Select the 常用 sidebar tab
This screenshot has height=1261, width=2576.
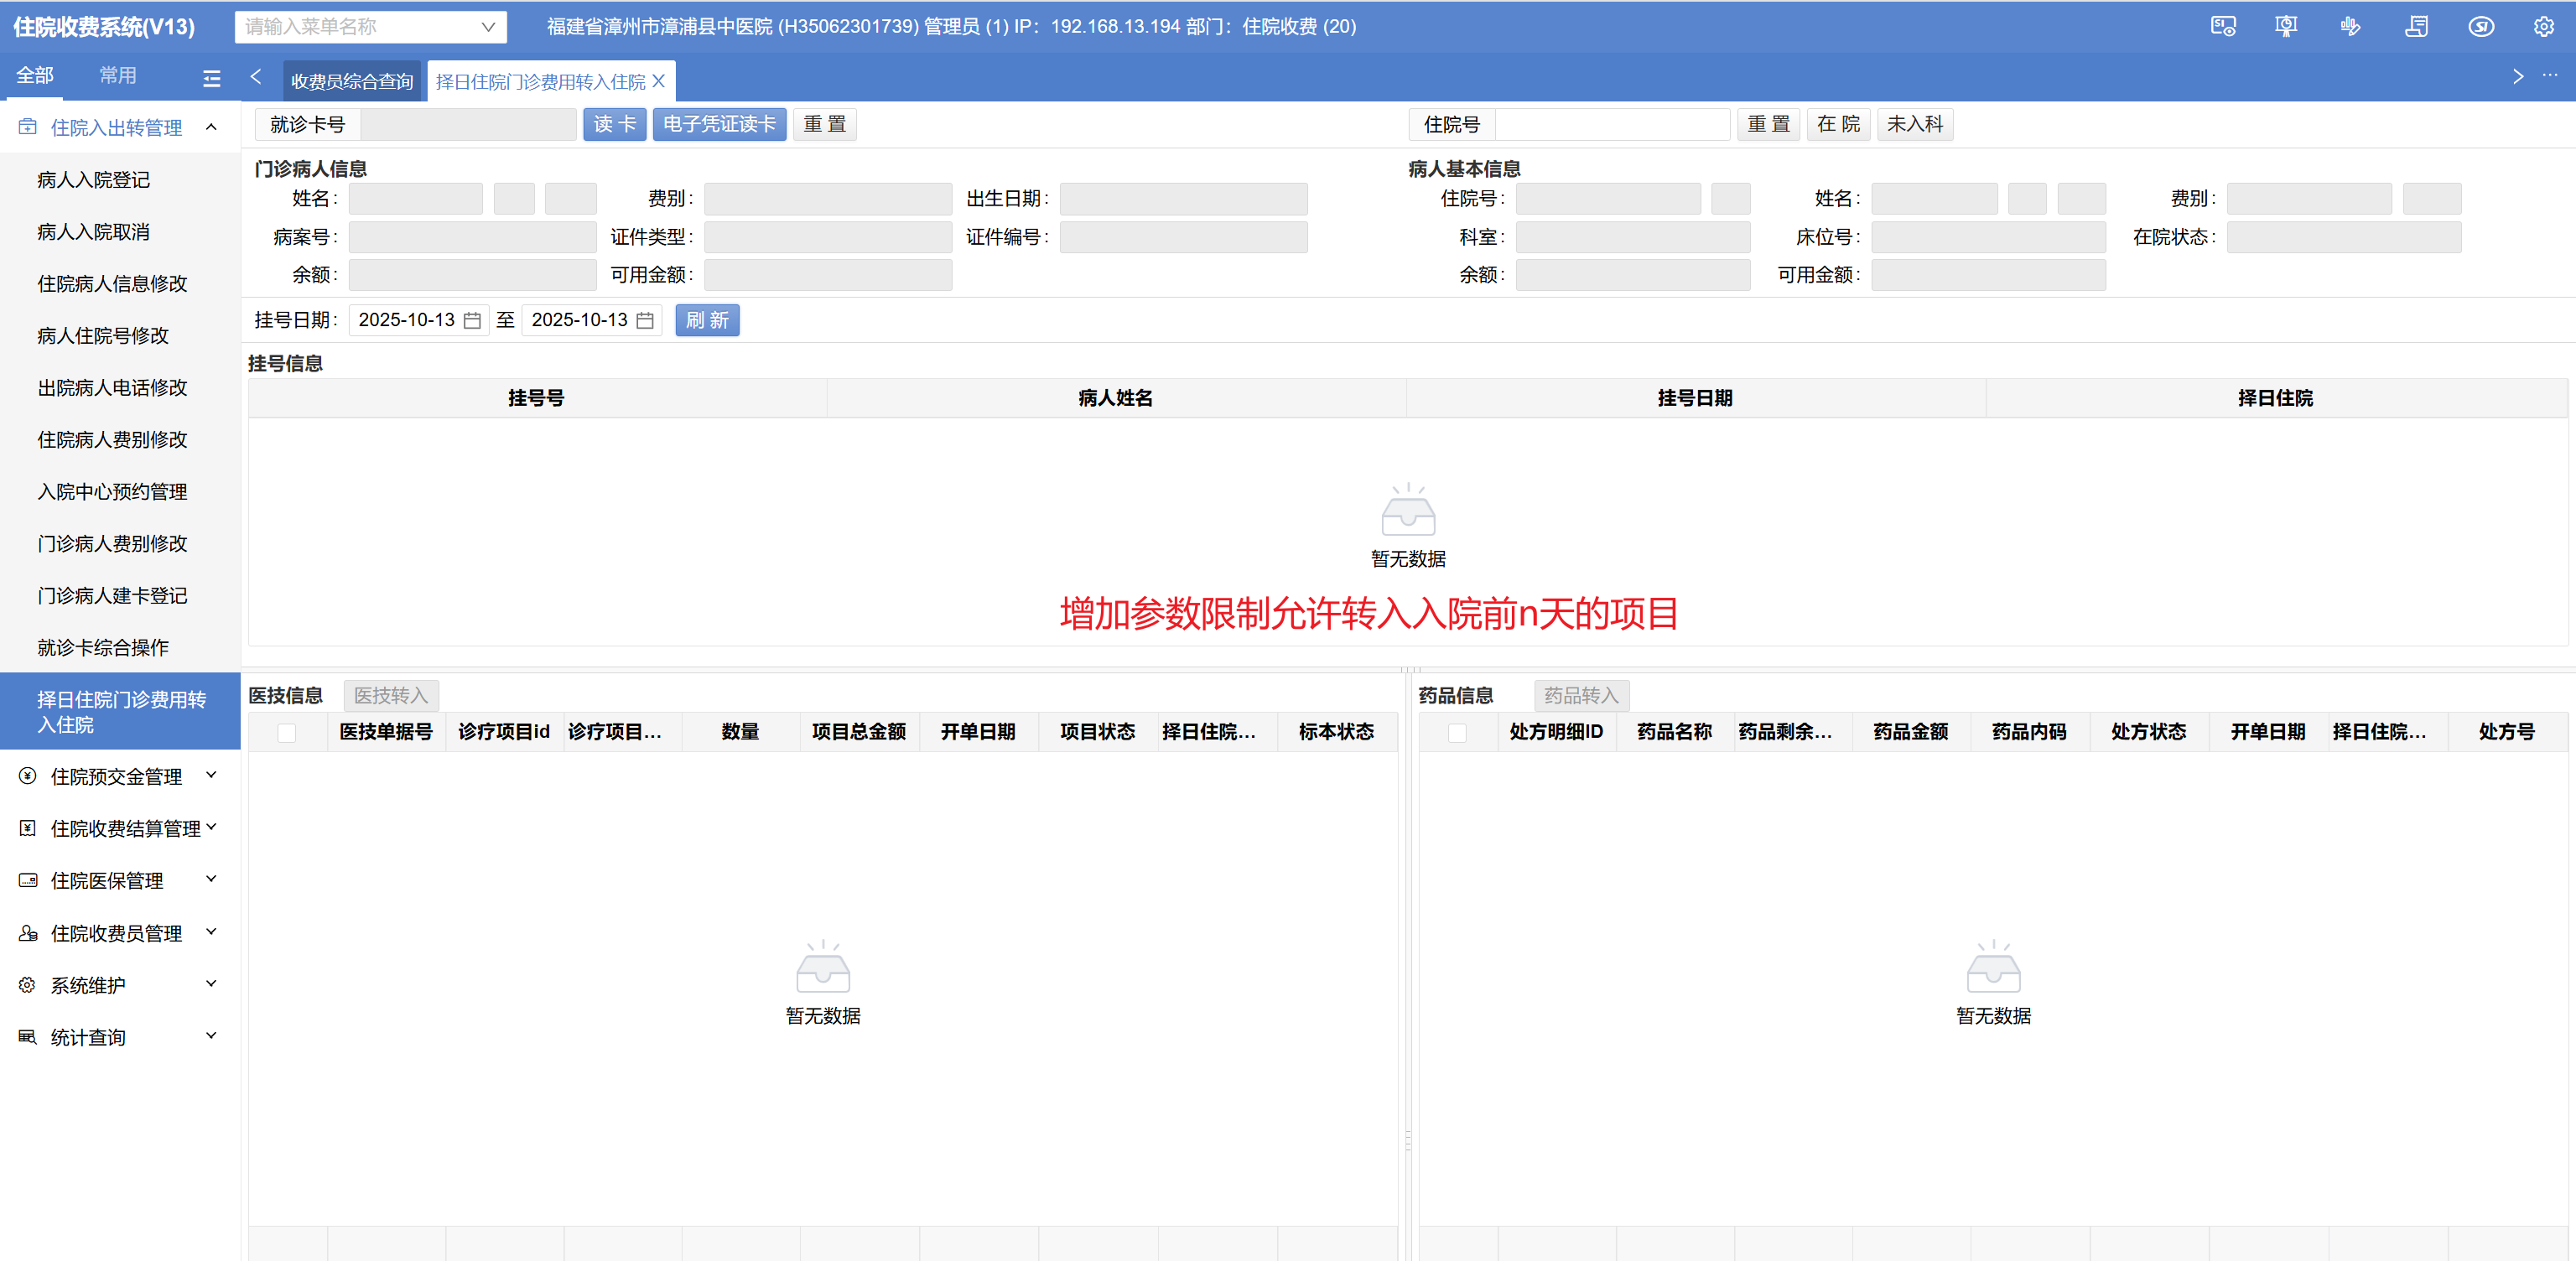point(118,76)
